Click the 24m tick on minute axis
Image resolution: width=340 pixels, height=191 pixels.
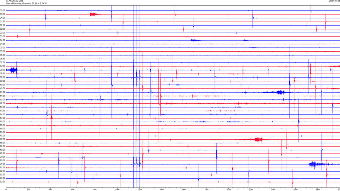[273, 190]
